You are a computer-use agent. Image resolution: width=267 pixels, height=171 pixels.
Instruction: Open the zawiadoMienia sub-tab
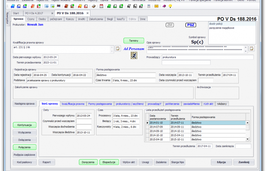[191, 104]
